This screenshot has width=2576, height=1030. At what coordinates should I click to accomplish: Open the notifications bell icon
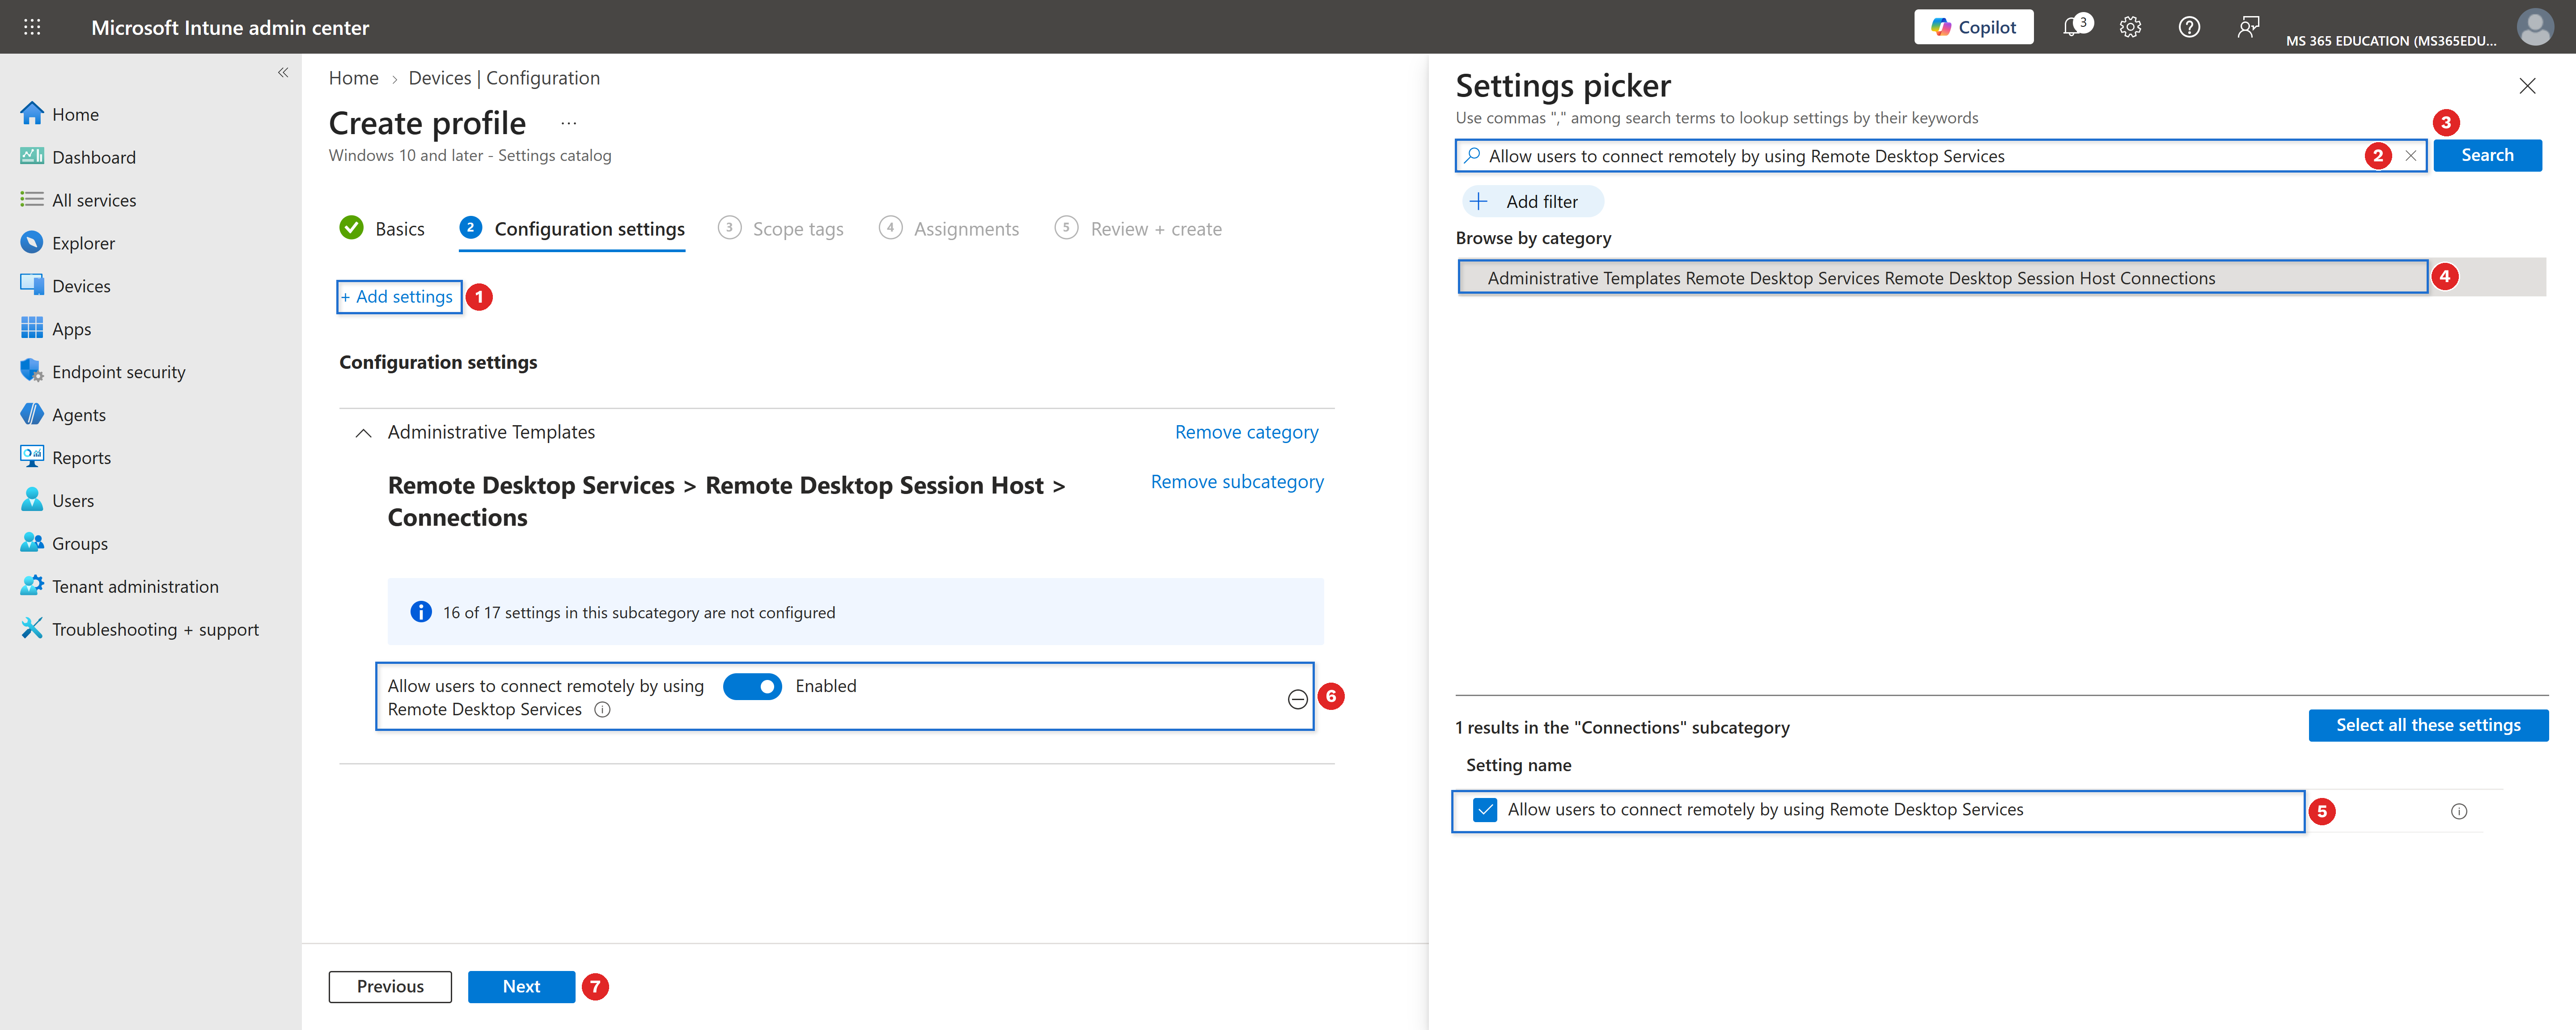coord(2073,26)
